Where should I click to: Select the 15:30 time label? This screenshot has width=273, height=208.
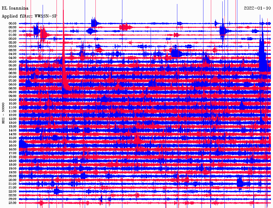[x=13, y=142]
